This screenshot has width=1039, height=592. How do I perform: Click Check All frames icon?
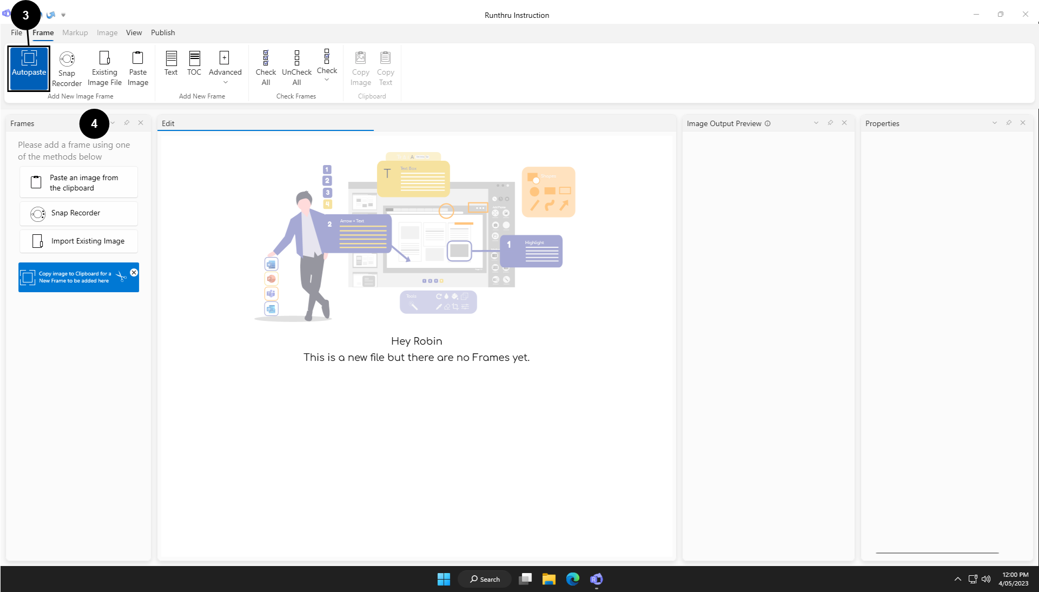tap(266, 68)
